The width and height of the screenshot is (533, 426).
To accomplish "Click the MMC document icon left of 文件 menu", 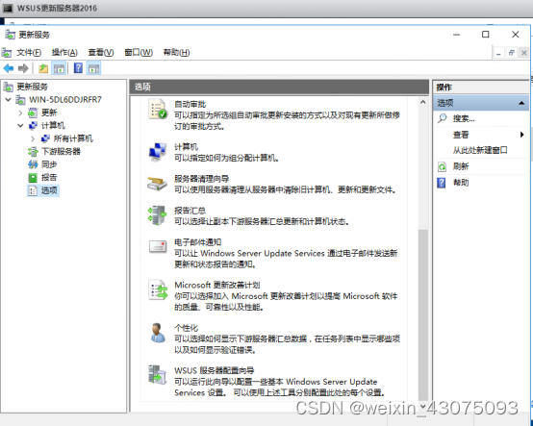I will point(7,52).
